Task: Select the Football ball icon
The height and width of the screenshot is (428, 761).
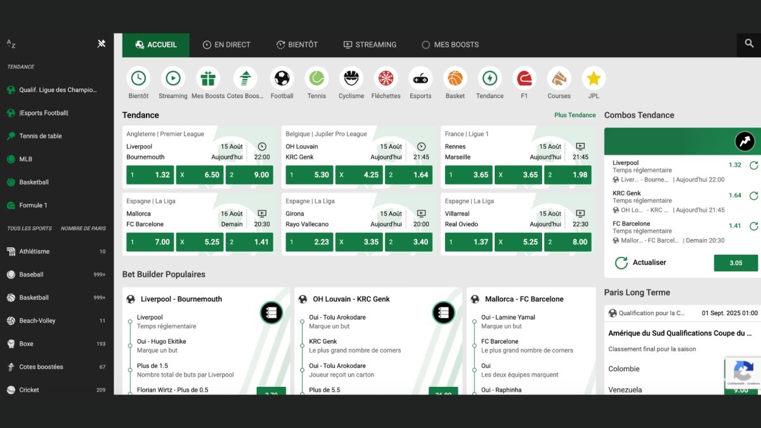Action: pyautogui.click(x=282, y=78)
